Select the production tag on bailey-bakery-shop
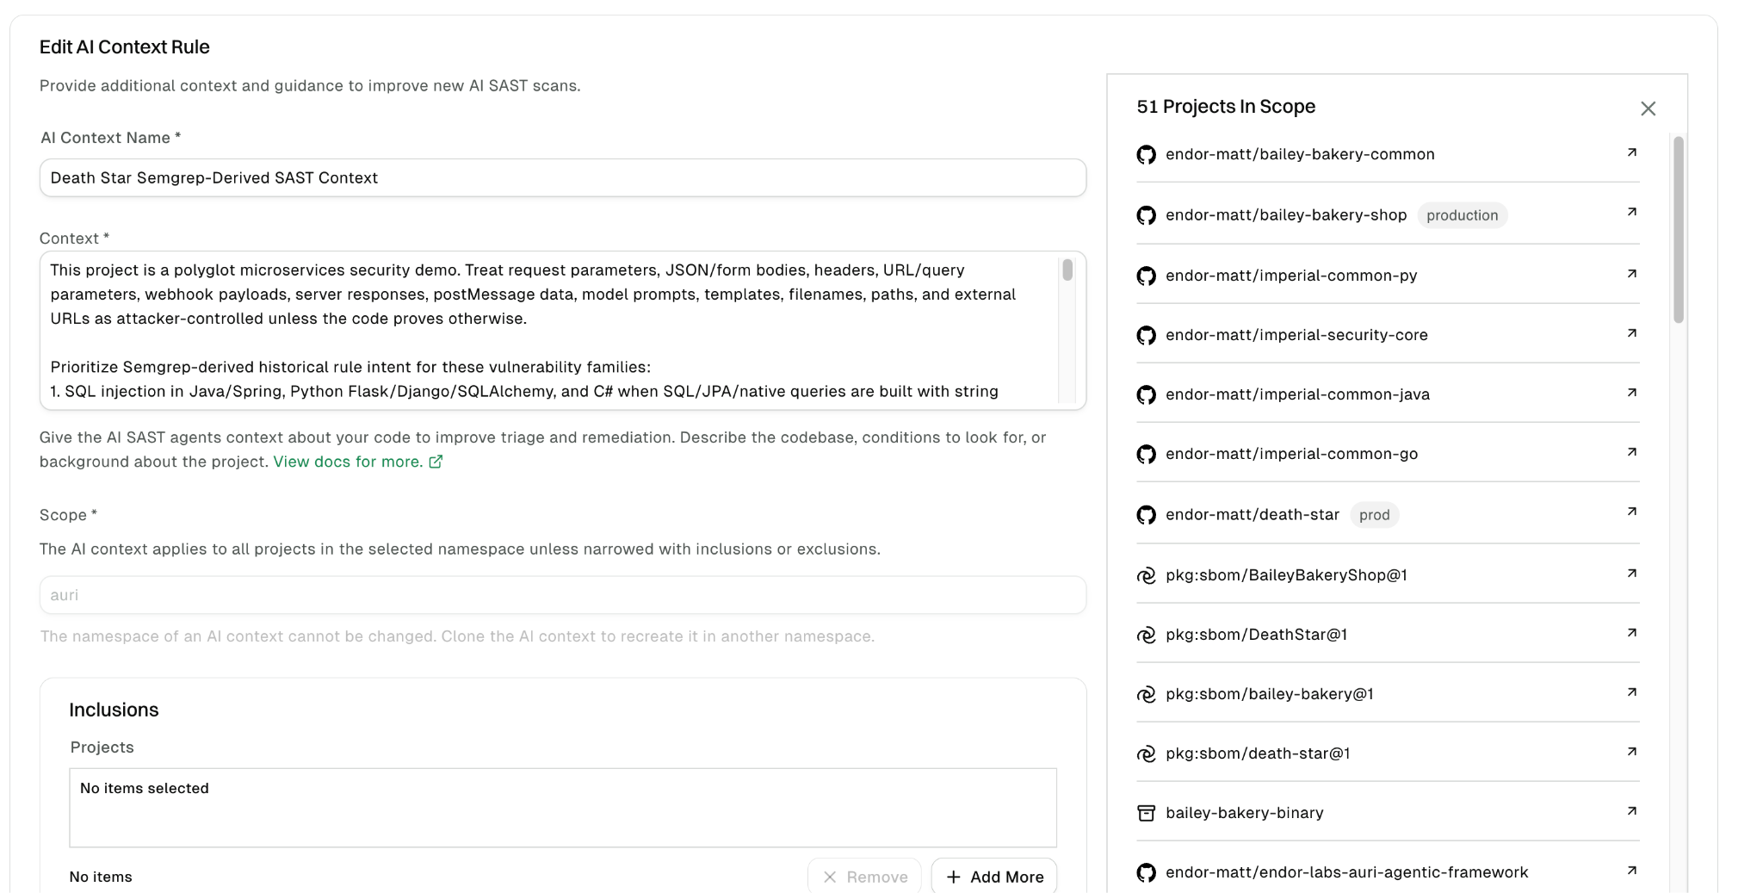 (1462, 215)
